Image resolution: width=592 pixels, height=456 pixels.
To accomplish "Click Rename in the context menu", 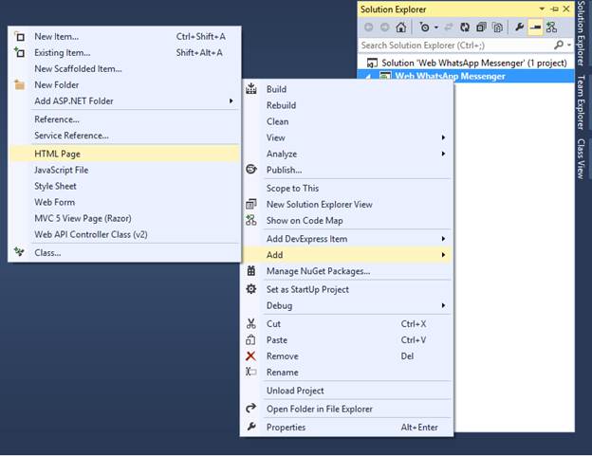I will (346, 373).
